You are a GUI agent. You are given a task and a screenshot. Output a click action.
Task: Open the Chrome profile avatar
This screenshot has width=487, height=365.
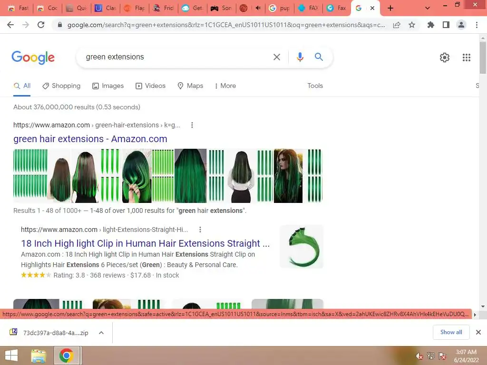tap(461, 25)
